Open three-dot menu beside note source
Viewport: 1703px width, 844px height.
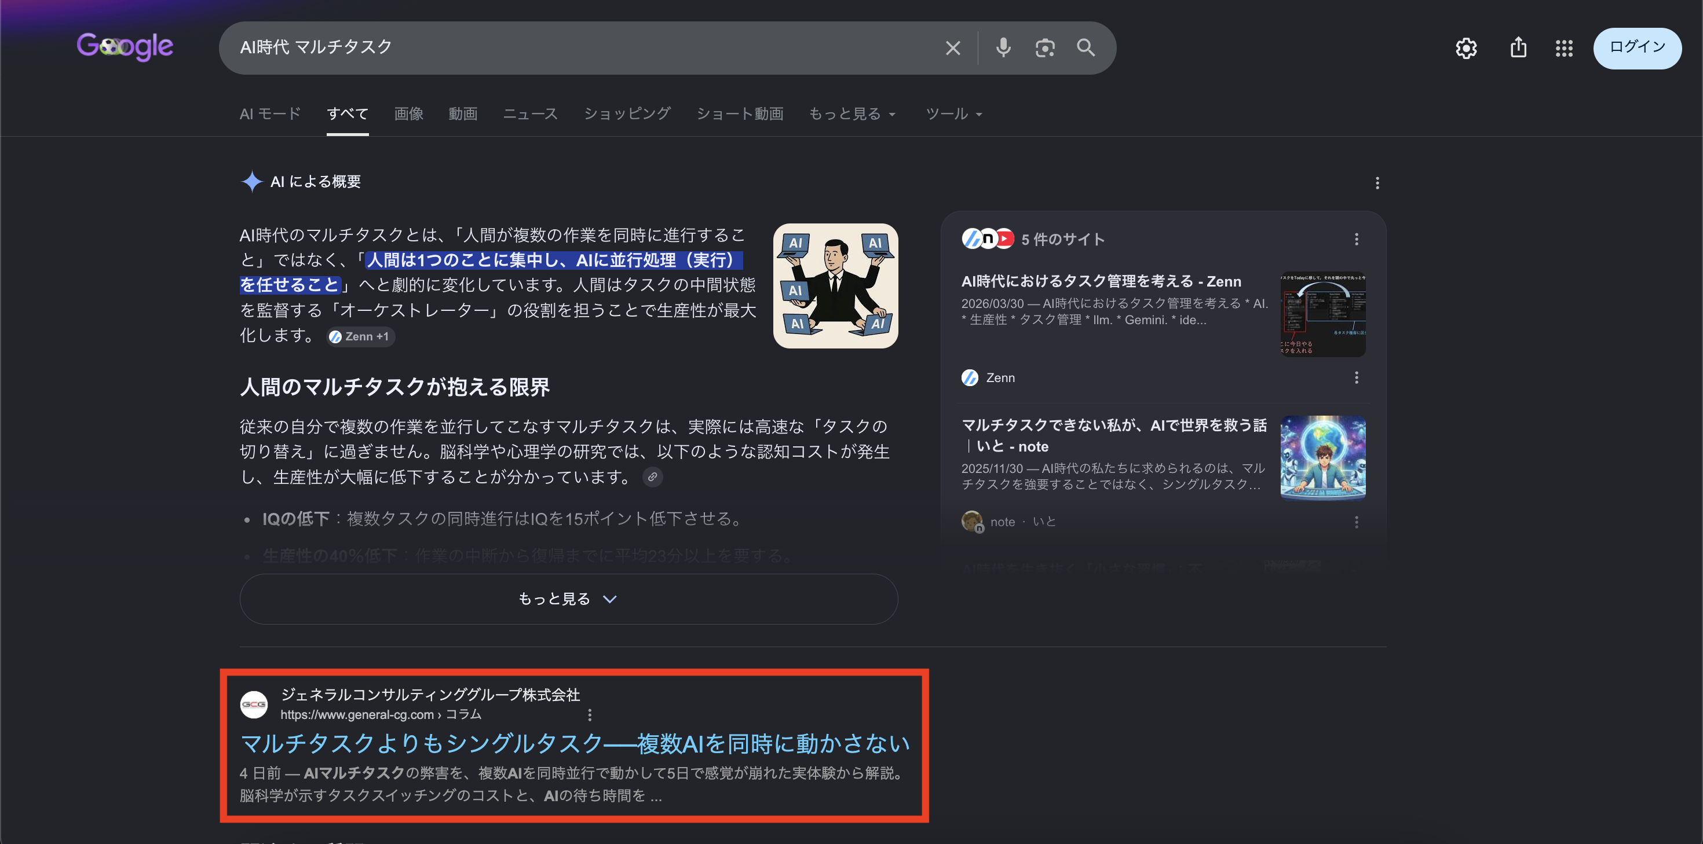point(1356,522)
